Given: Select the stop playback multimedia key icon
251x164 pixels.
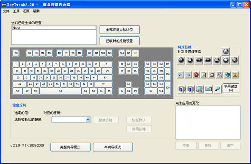Looking at the screenshot, I should 190,60.
